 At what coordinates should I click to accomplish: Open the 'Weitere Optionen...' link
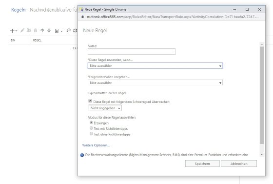coord(96,145)
